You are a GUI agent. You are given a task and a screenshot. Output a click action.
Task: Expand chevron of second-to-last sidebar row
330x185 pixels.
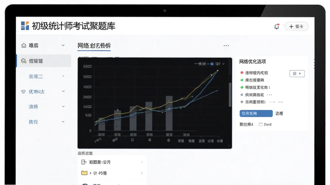click(x=64, y=106)
